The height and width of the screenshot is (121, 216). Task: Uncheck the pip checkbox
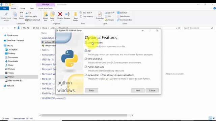[x=86, y=51]
